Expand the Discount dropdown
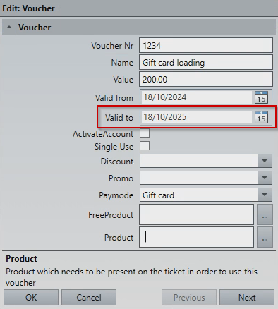 pos(265,161)
